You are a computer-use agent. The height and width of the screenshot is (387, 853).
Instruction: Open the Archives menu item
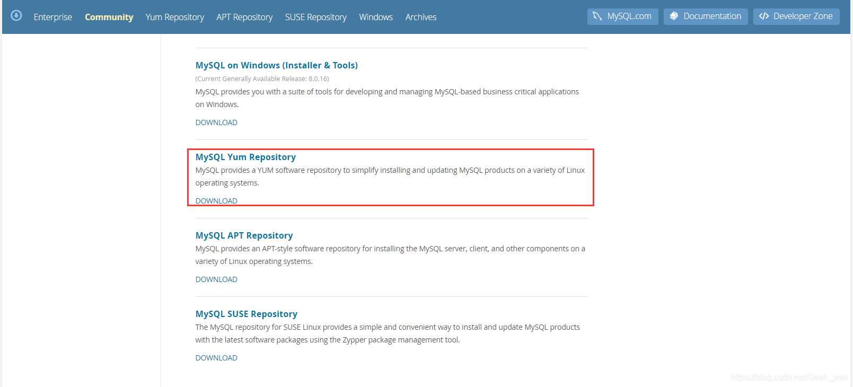[421, 17]
